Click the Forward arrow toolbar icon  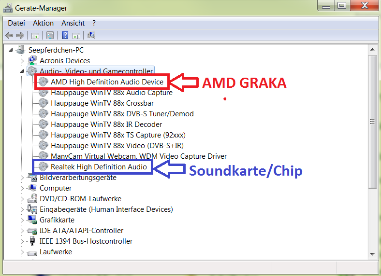click(x=20, y=35)
